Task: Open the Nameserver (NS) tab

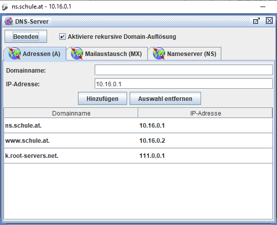Action: 184,53
